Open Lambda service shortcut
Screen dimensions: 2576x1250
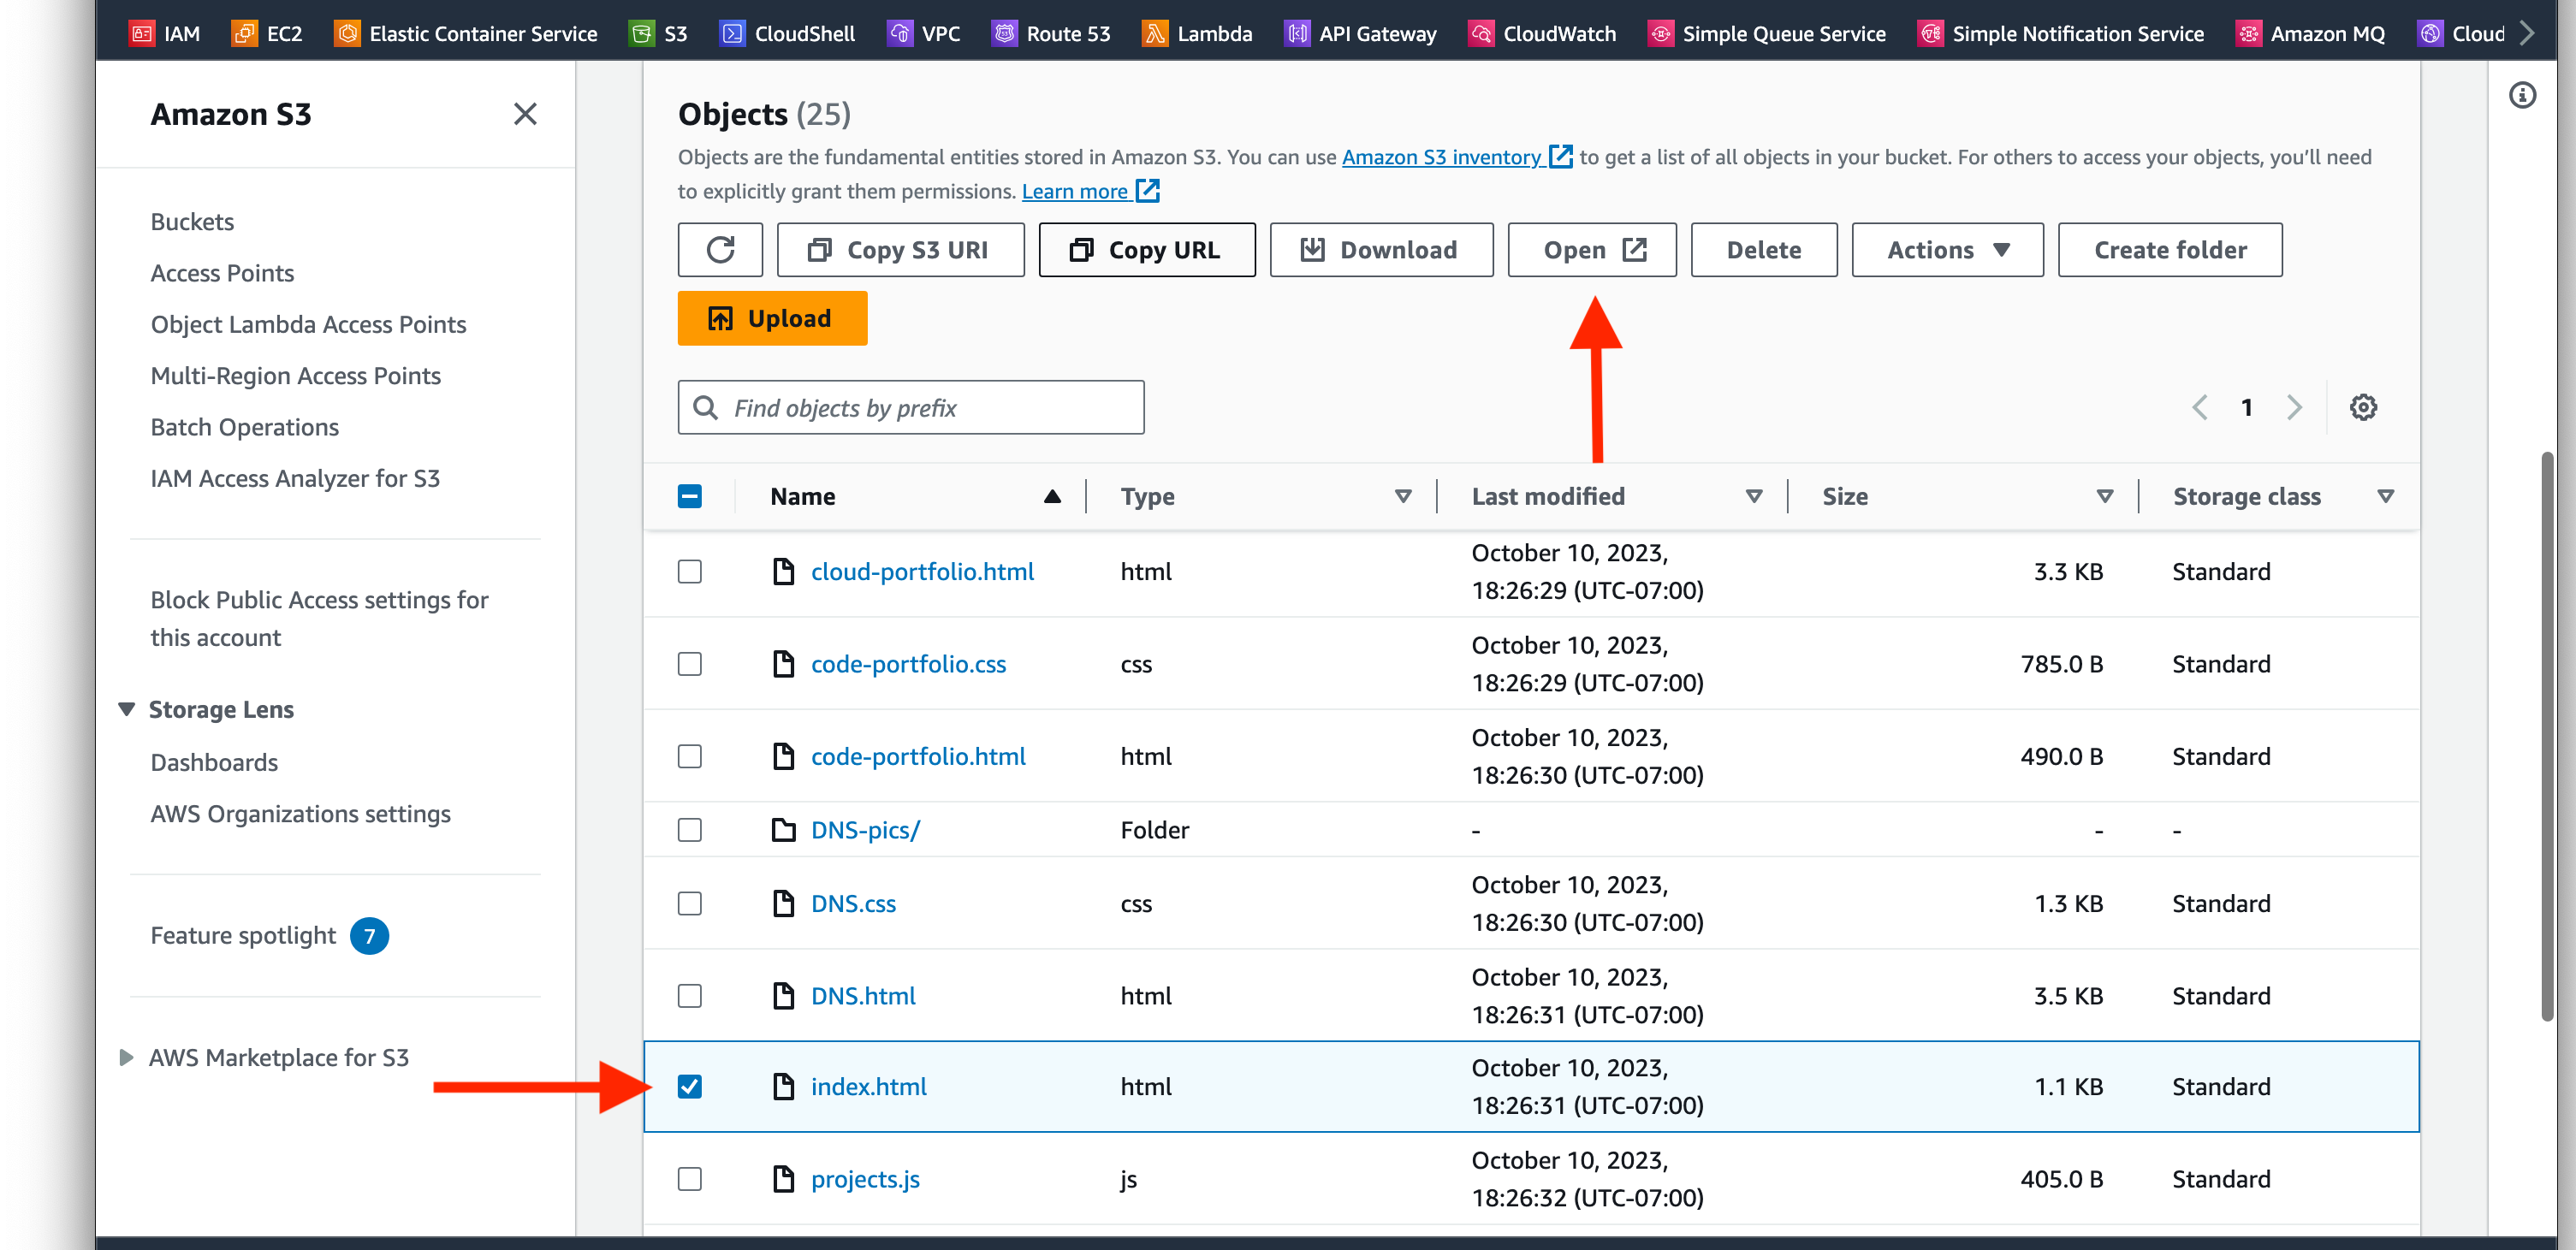pyautogui.click(x=1197, y=33)
